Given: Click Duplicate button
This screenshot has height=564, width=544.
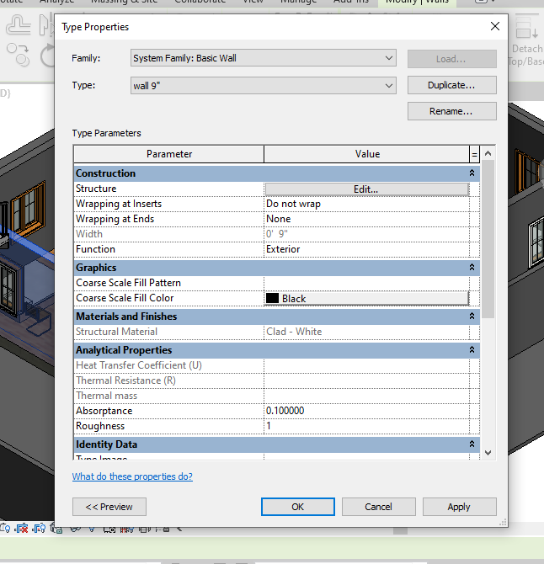Looking at the screenshot, I should tap(452, 85).
